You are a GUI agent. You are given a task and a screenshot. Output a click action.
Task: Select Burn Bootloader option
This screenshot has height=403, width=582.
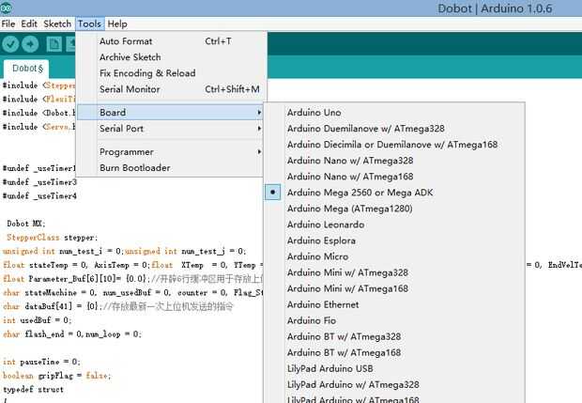click(x=171, y=168)
